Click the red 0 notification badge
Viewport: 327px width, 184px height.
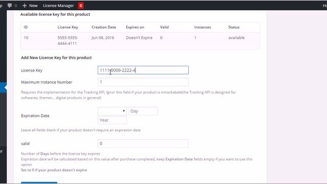tap(81, 6)
